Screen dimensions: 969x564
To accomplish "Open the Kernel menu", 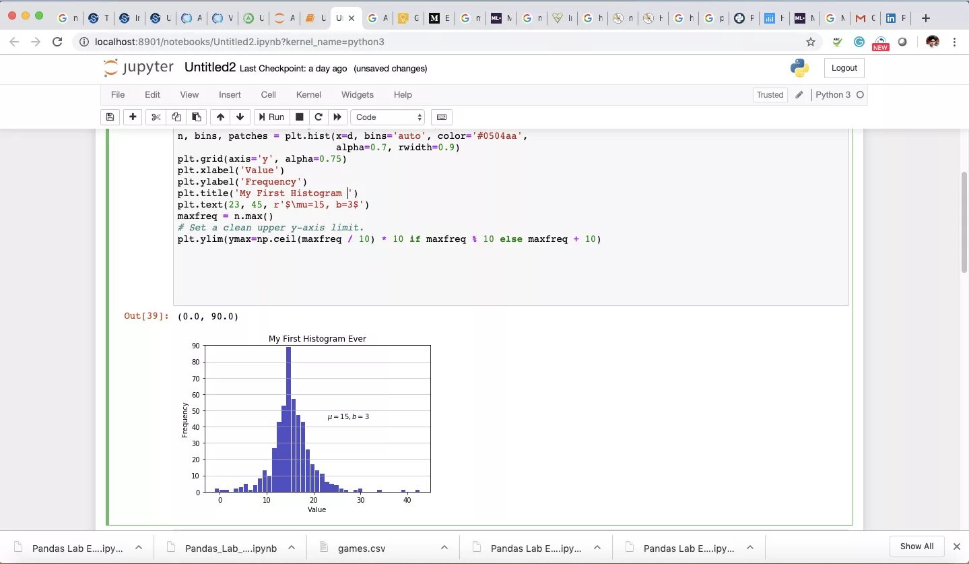I will point(308,95).
